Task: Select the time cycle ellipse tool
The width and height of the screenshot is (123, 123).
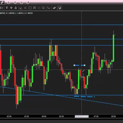Action: point(39,8)
